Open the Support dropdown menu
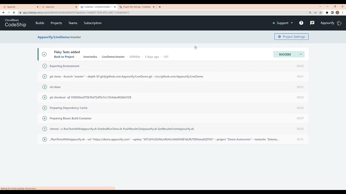Viewport: 346px width, 194px height. [283, 23]
